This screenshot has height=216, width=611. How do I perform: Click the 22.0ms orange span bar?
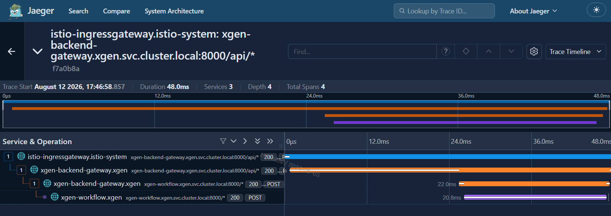click(x=534, y=184)
